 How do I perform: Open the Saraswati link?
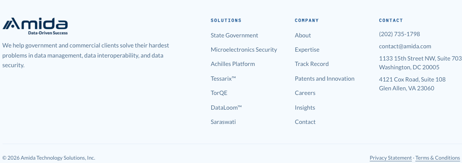pos(223,122)
